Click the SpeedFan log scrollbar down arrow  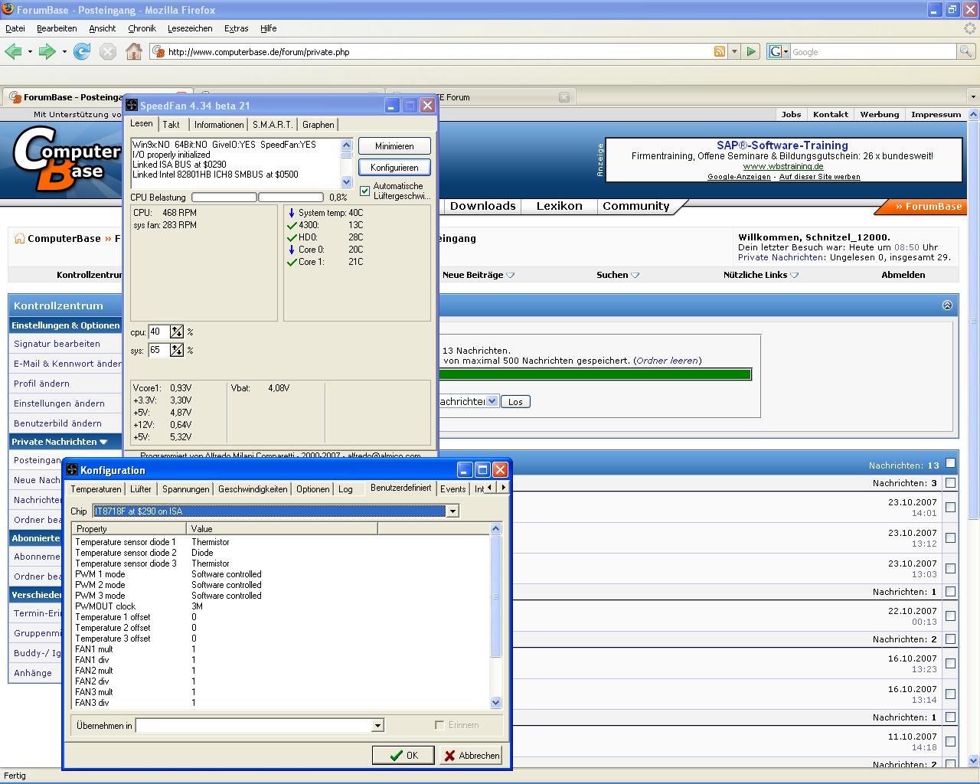pyautogui.click(x=346, y=182)
